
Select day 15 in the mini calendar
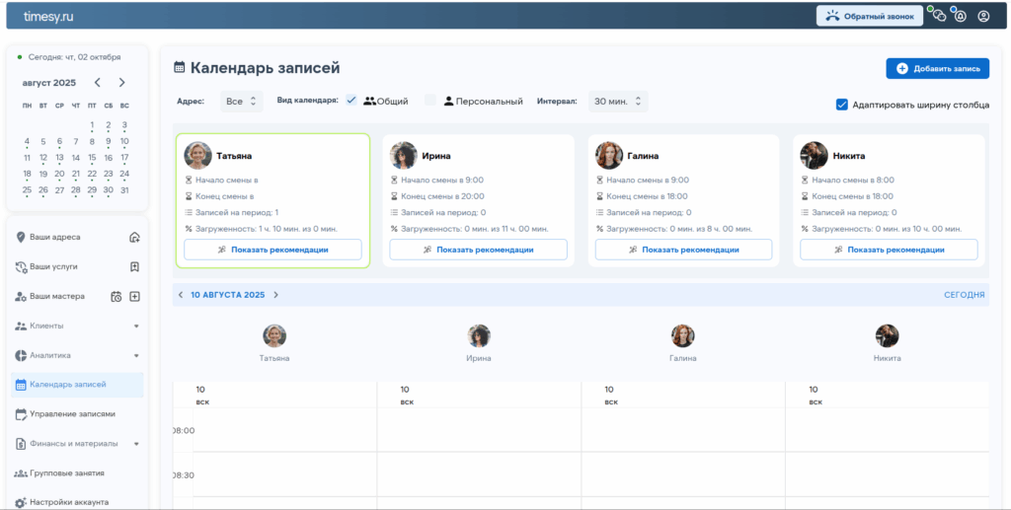(92, 157)
